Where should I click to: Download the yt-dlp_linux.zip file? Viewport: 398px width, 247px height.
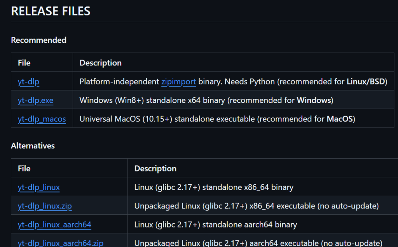click(x=45, y=206)
